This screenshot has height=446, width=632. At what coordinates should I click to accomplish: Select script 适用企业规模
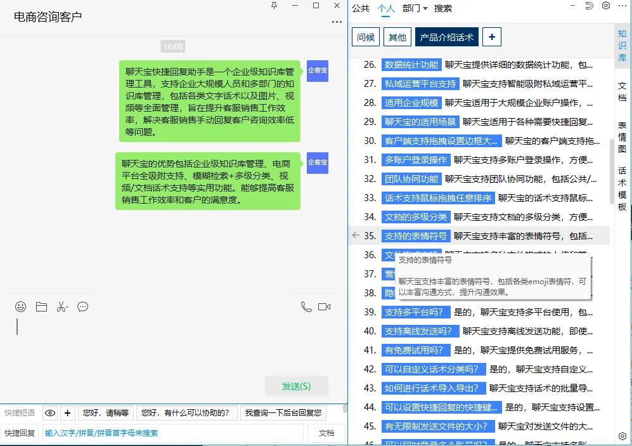pyautogui.click(x=411, y=103)
